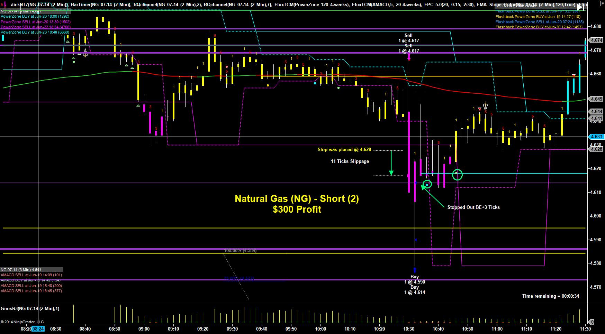Screen dimensions: 605x334
Task: Click the 10:30 label on time axis
Action: coord(409,329)
